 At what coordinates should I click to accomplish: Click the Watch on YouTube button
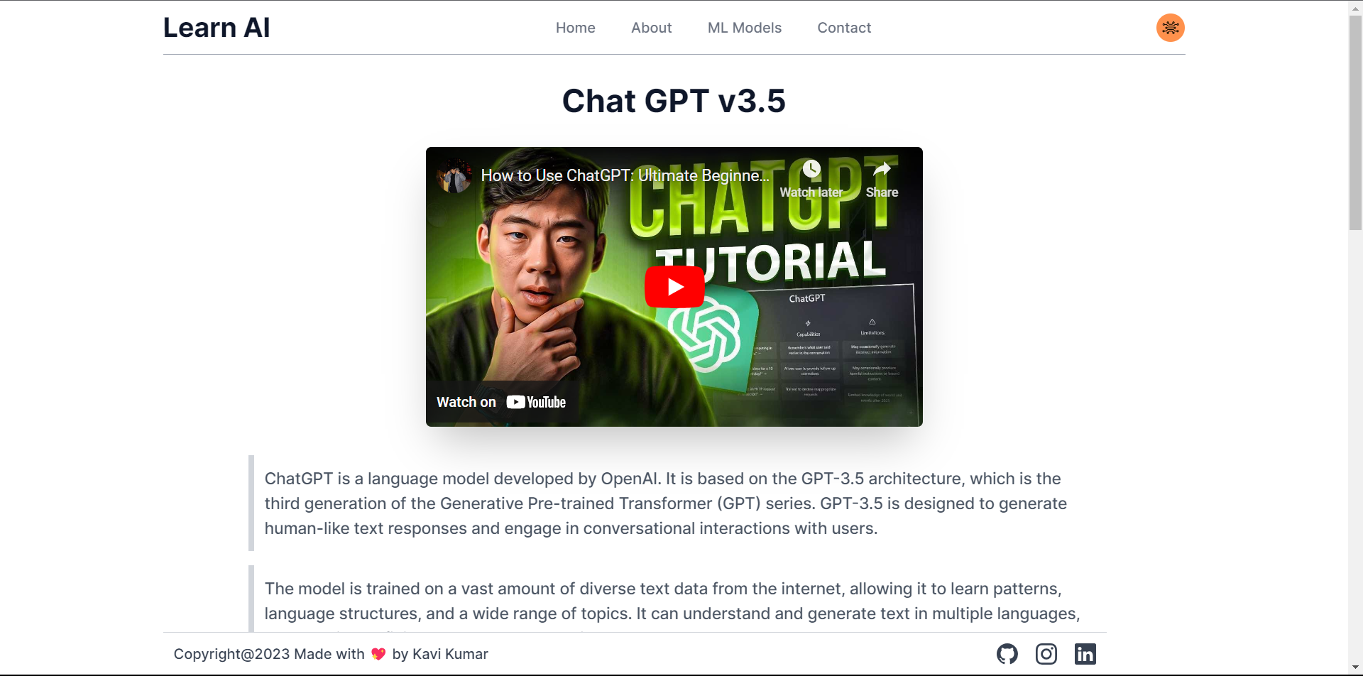[x=501, y=402]
